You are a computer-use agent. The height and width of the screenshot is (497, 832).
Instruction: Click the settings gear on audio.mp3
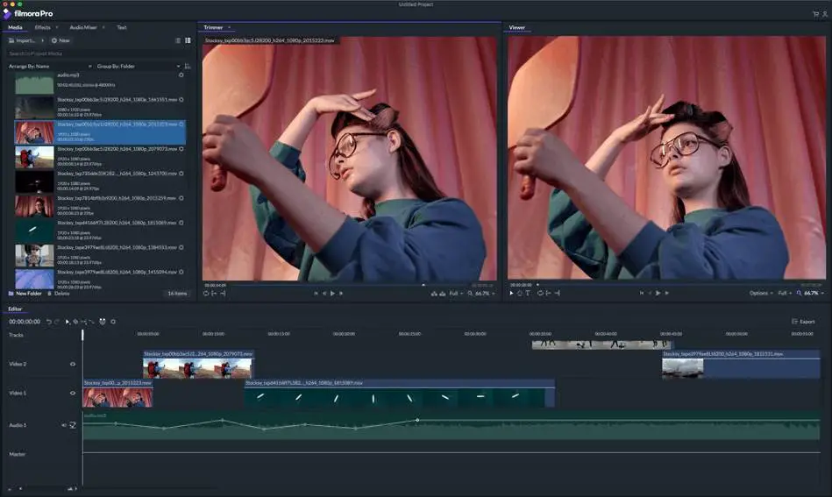[181, 75]
